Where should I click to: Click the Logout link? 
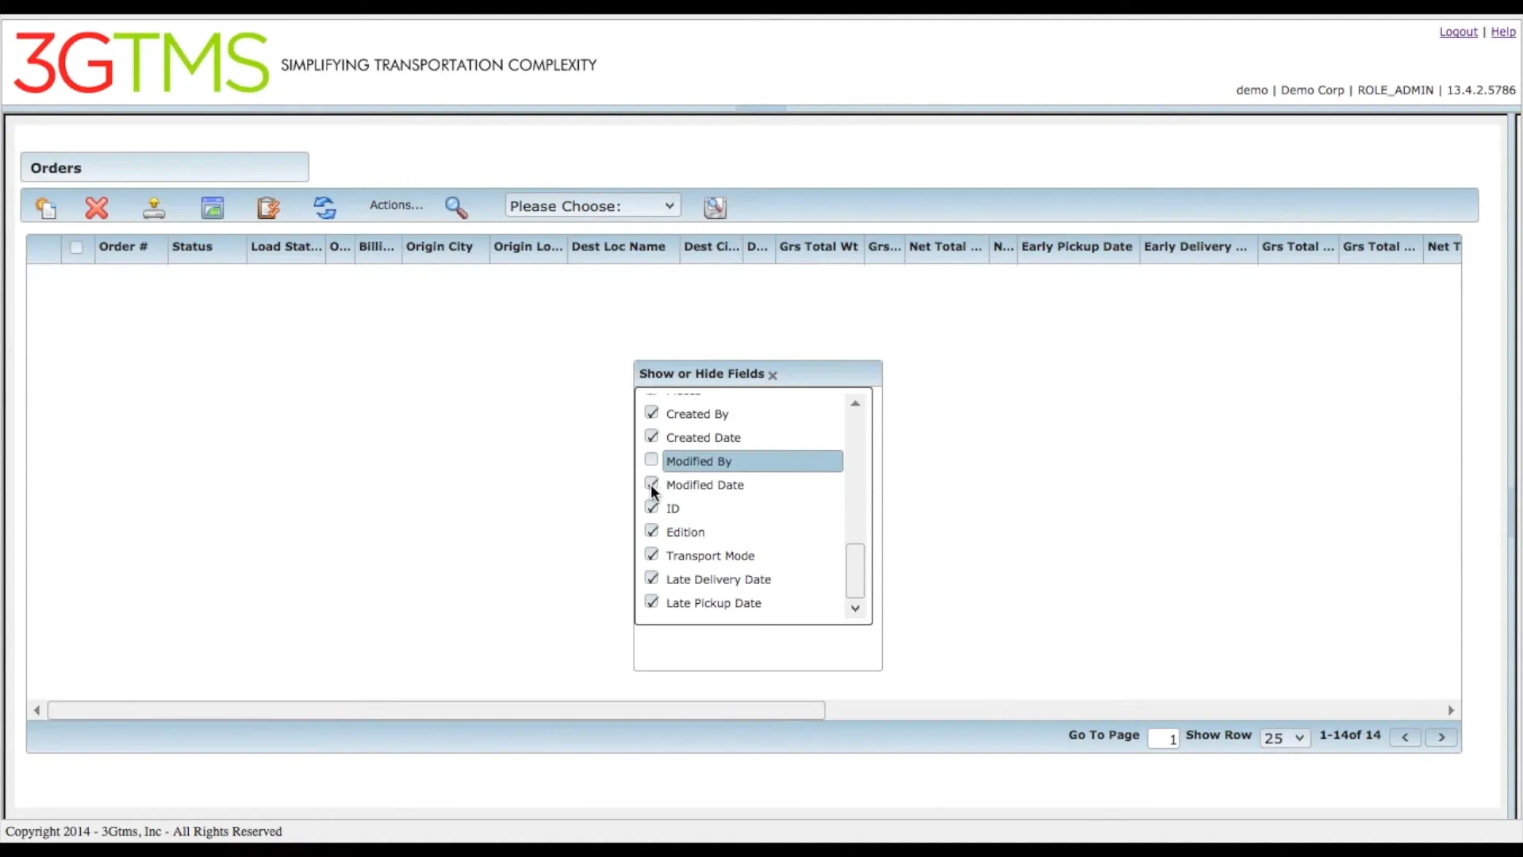pyautogui.click(x=1459, y=32)
